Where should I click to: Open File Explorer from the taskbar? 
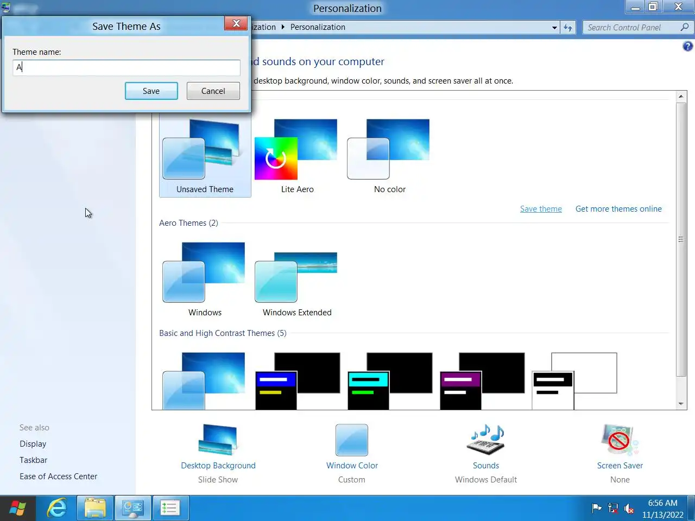tap(95, 509)
